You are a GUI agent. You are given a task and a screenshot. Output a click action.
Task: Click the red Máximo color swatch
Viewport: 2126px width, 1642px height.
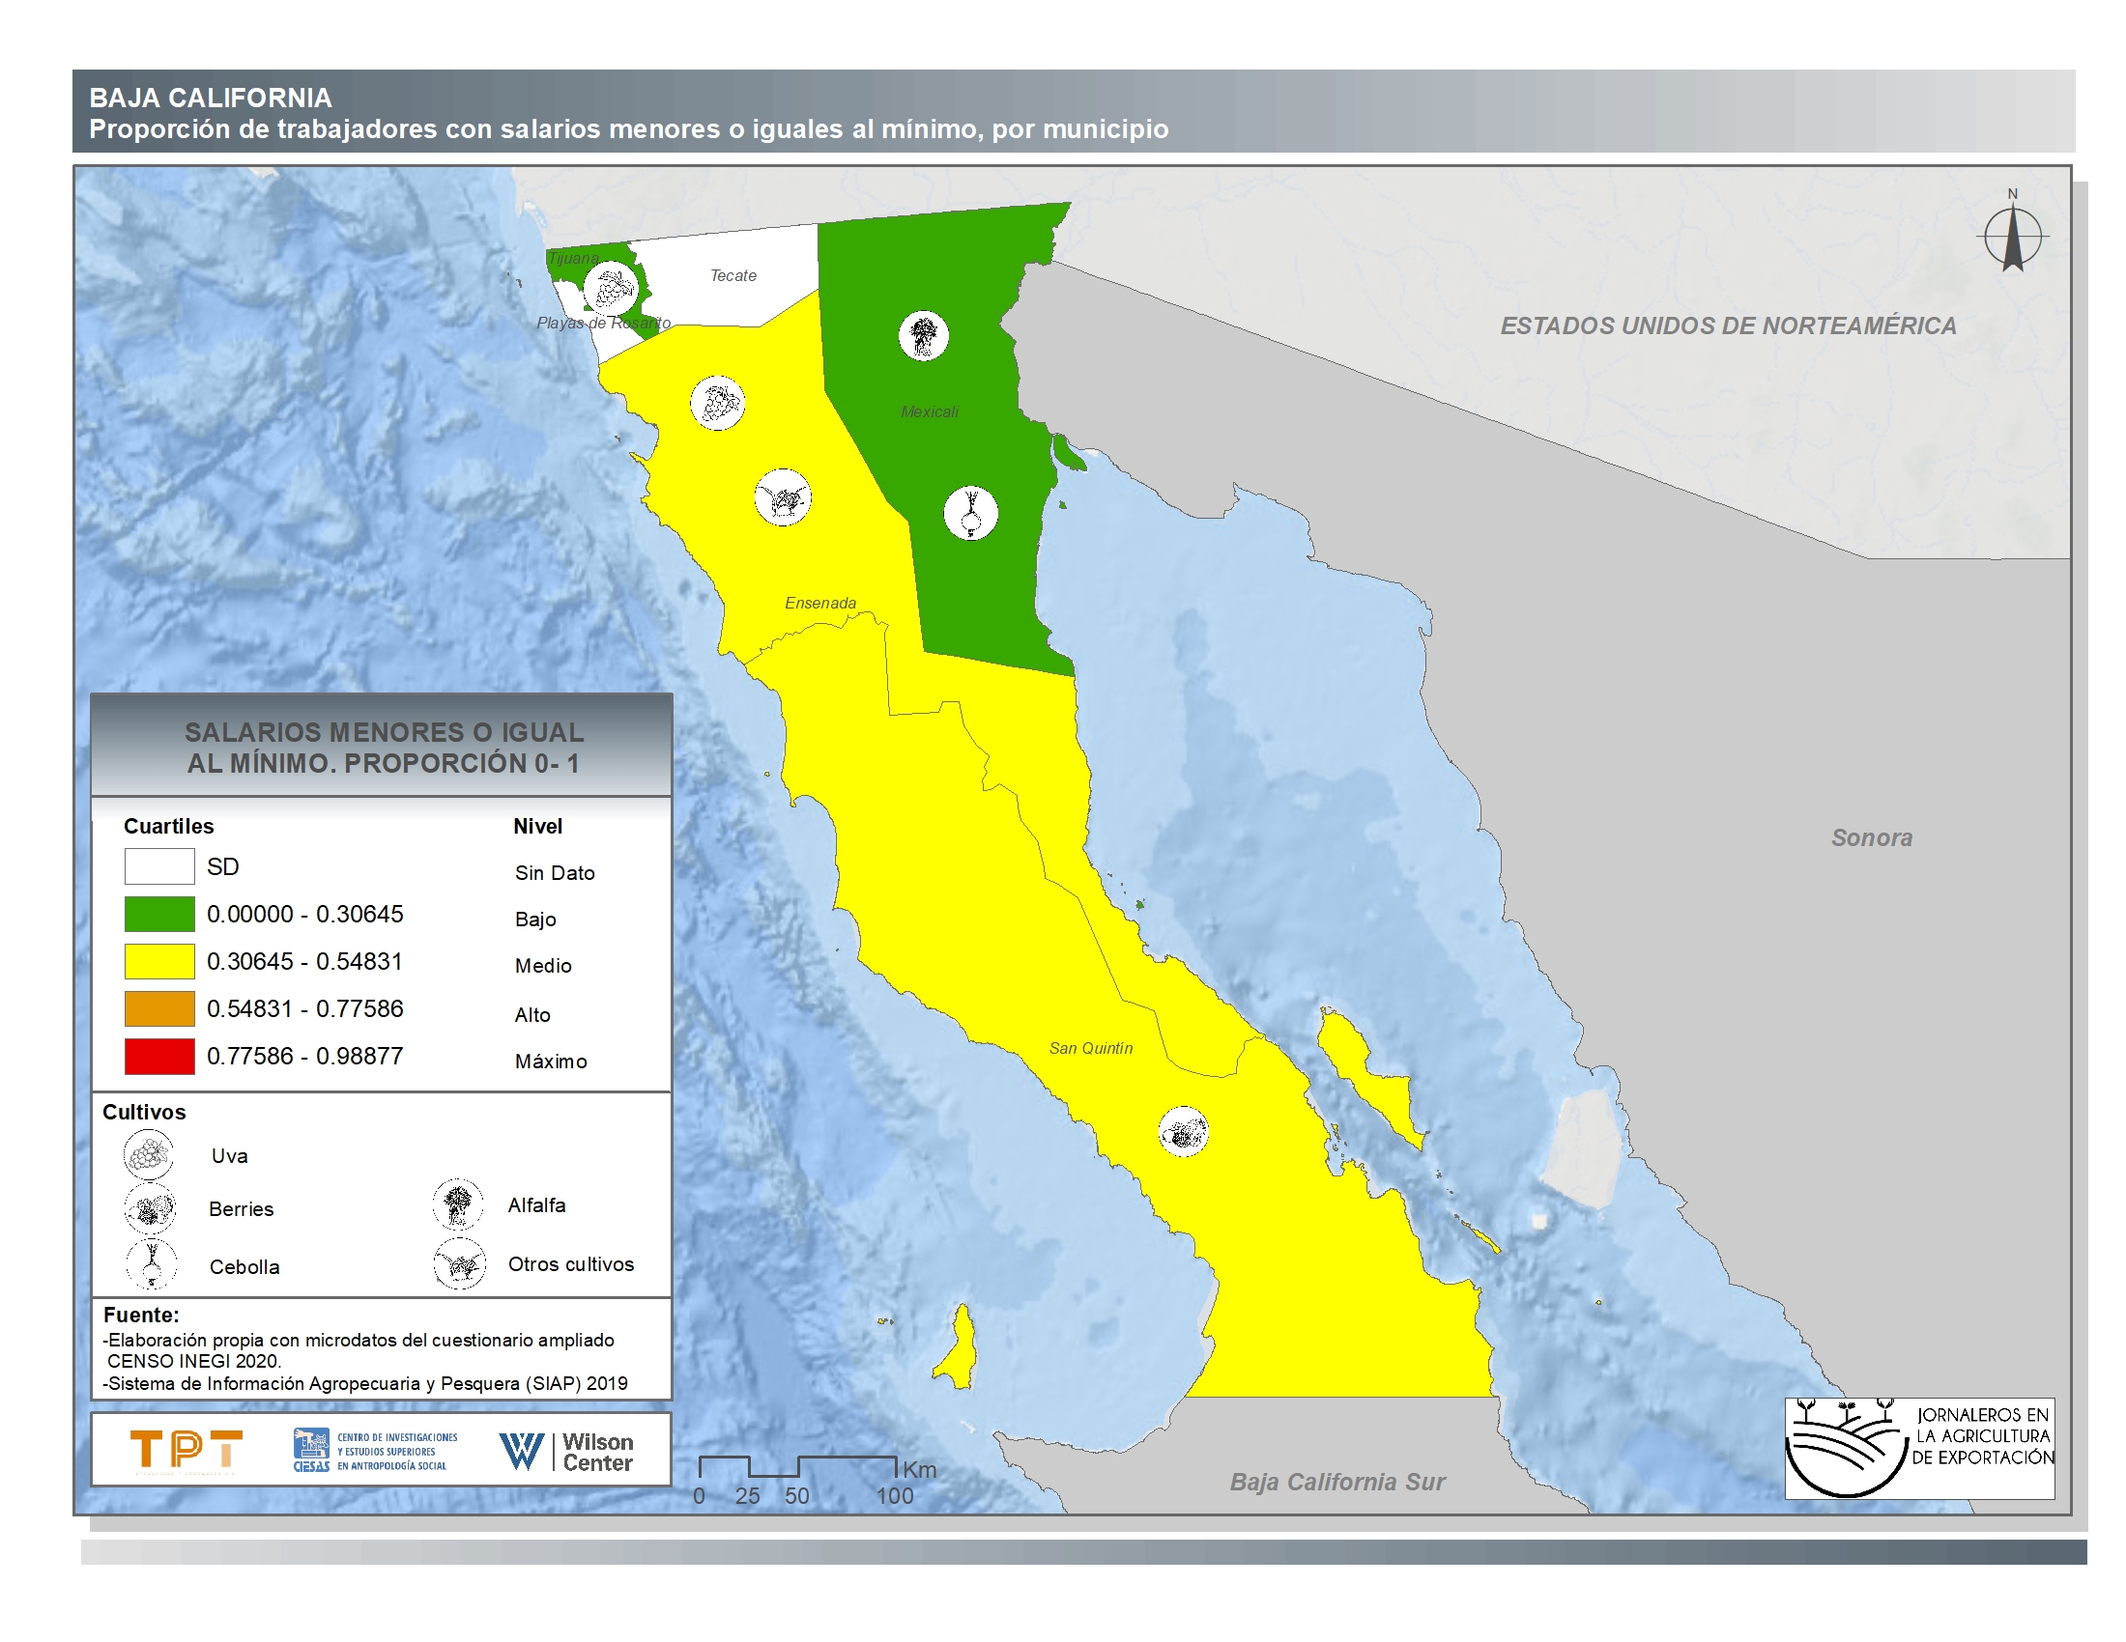pyautogui.click(x=159, y=1057)
